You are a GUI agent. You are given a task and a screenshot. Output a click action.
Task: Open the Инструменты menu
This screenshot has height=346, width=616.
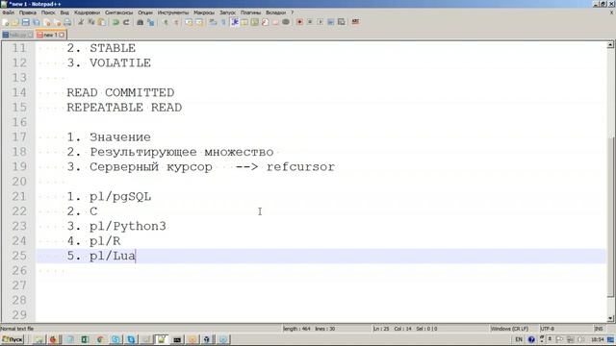coord(173,12)
